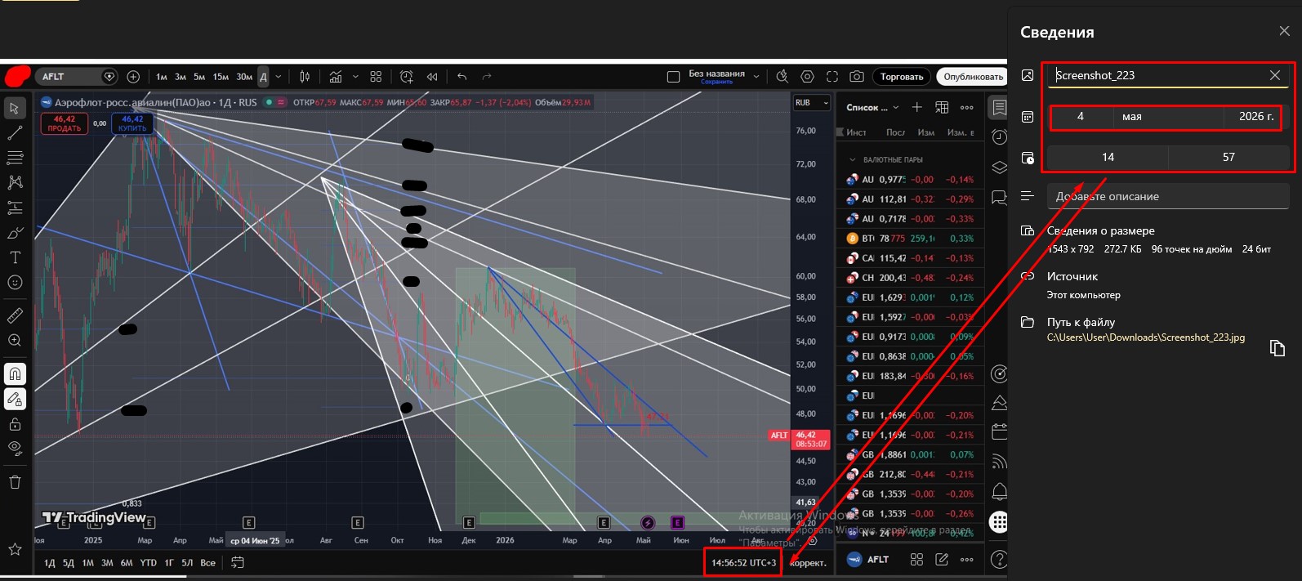Add a symbol to the watchlist
This screenshot has width=1302, height=581.
[917, 107]
